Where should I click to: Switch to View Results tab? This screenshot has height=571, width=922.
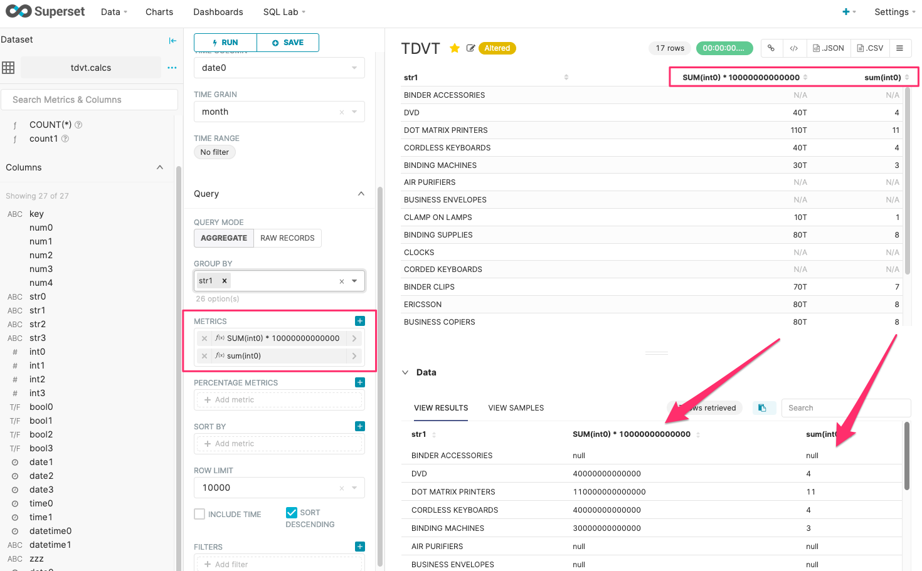point(441,408)
